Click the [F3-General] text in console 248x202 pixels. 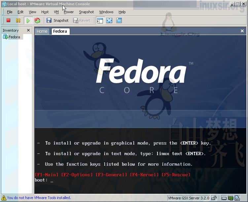111,175
